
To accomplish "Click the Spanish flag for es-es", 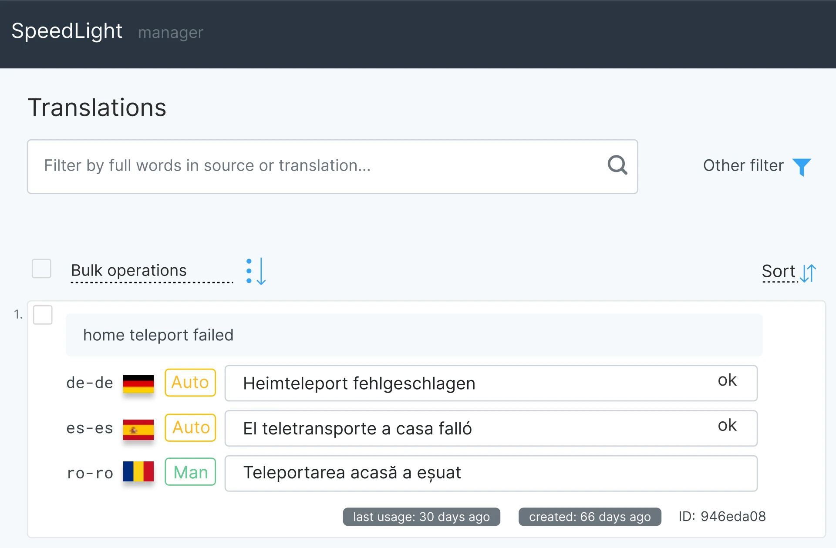I will (x=138, y=428).
